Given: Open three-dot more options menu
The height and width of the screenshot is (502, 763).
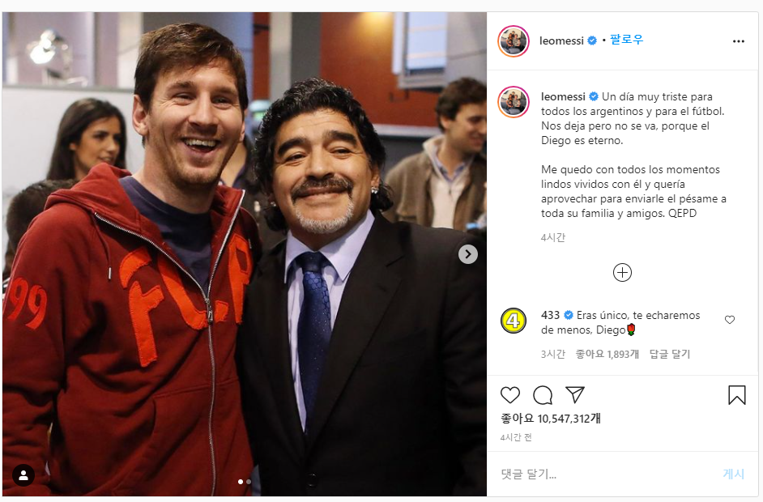Looking at the screenshot, I should pos(738,41).
